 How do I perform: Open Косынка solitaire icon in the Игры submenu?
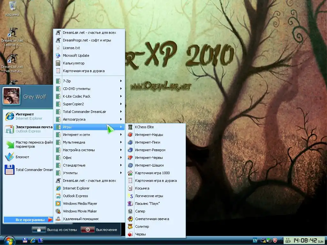[x=130, y=188]
